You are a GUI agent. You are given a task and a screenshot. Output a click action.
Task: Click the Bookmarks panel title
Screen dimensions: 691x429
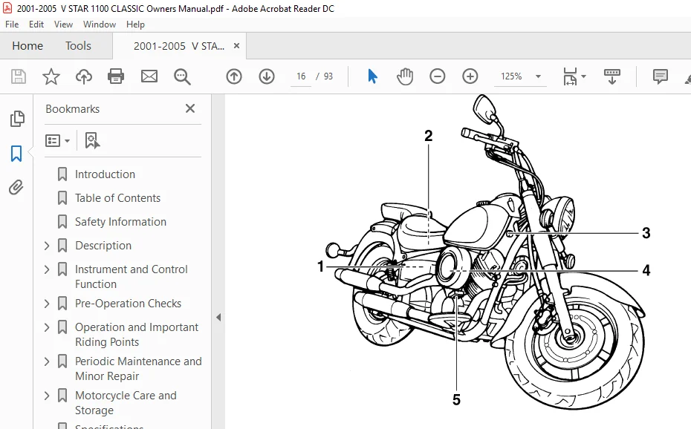(72, 108)
